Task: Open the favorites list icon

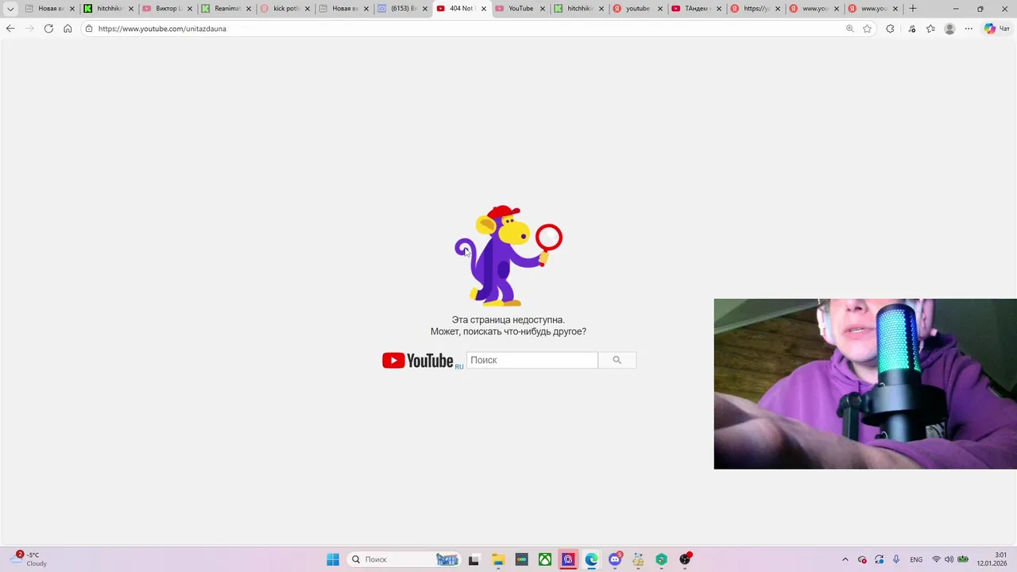Action: coord(930,29)
